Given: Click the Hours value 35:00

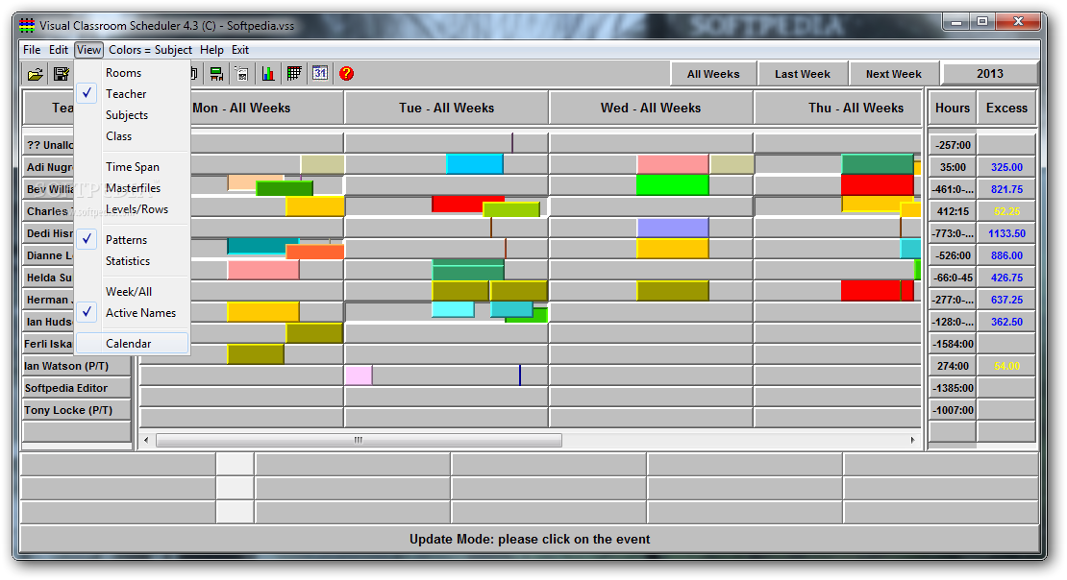Looking at the screenshot, I should click(x=953, y=167).
